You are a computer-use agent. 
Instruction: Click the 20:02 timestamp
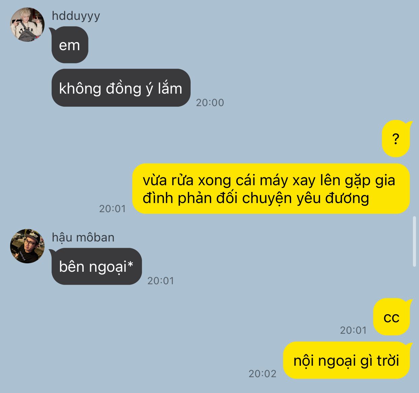262,373
